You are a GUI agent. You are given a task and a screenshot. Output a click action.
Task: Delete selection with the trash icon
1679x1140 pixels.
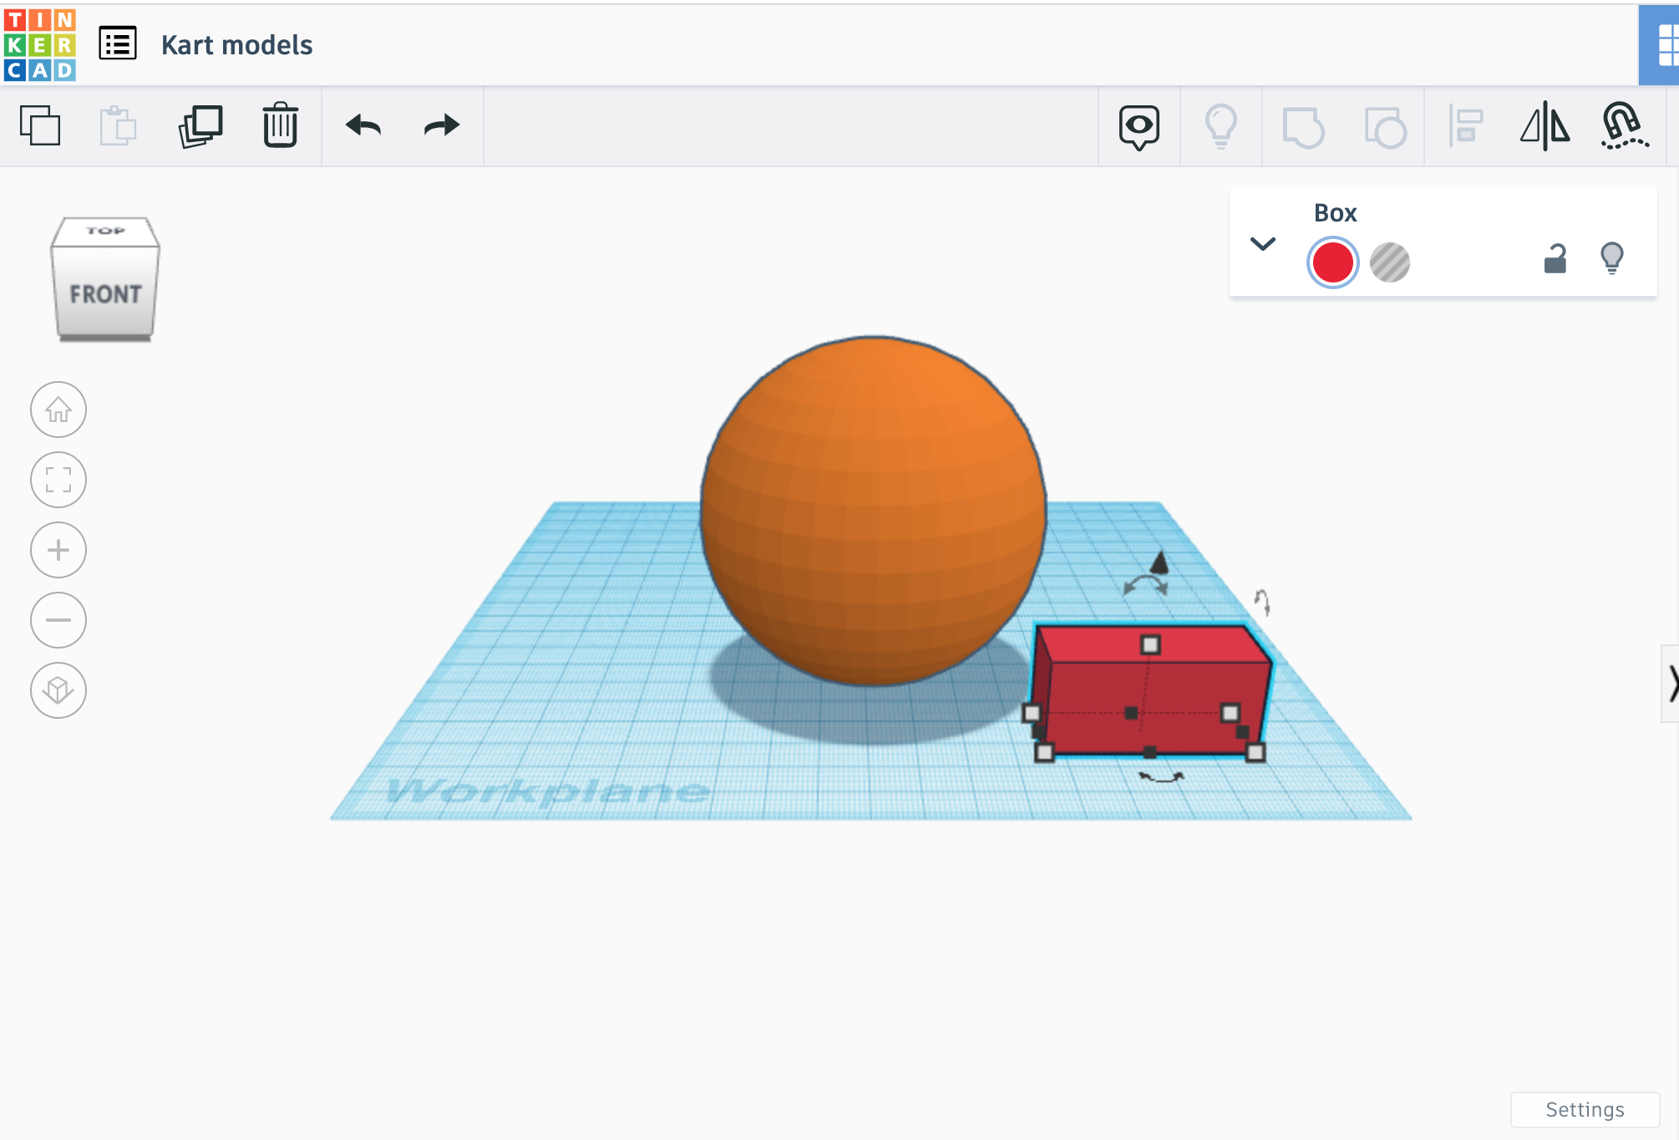[280, 125]
